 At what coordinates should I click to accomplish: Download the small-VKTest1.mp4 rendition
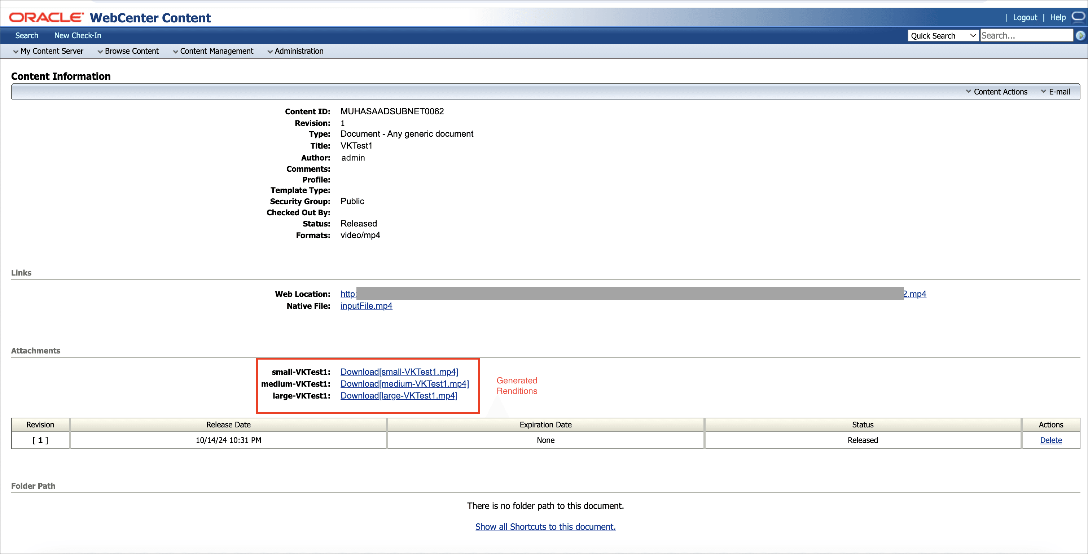(x=399, y=371)
